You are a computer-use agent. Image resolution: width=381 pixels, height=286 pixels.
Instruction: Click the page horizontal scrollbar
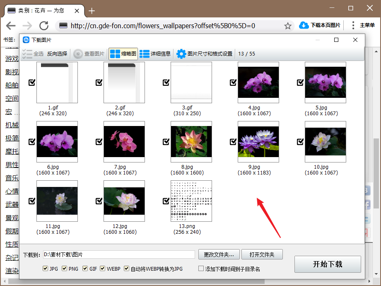[136, 281]
